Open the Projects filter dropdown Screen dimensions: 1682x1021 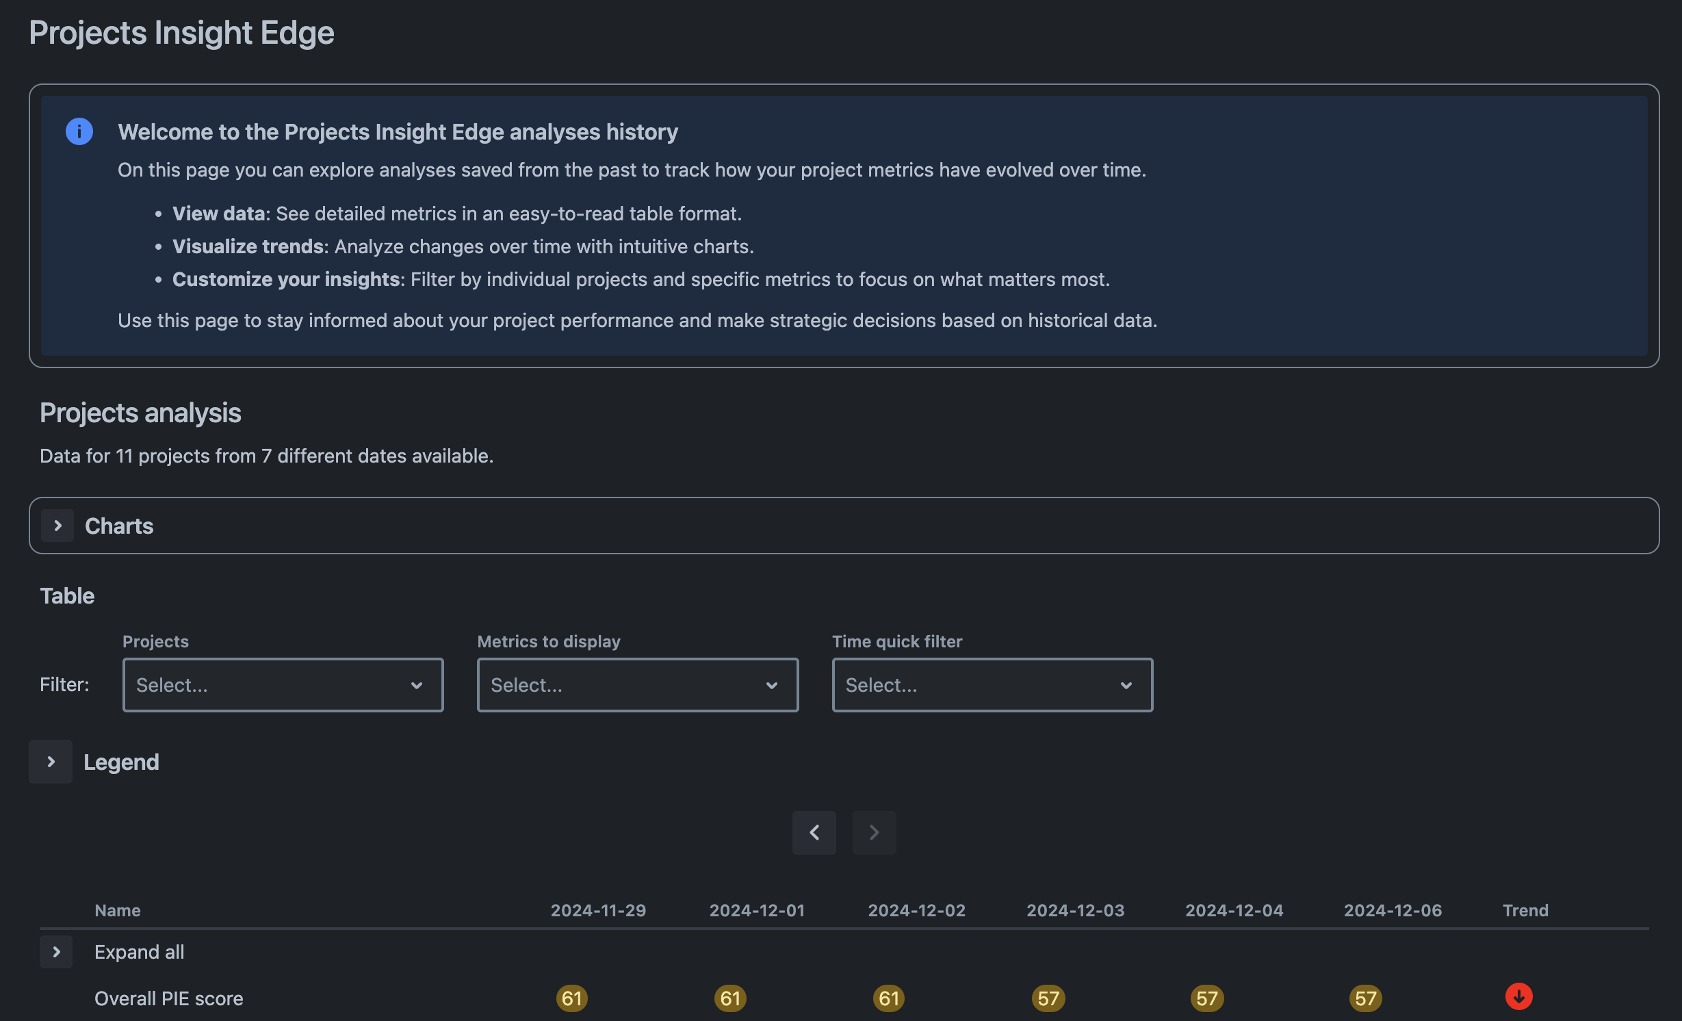[x=283, y=685]
